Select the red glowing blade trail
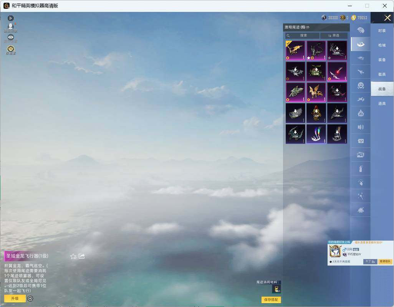 tap(337, 71)
